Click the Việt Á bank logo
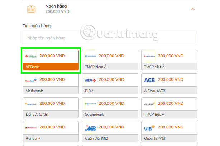 [x=149, y=57]
